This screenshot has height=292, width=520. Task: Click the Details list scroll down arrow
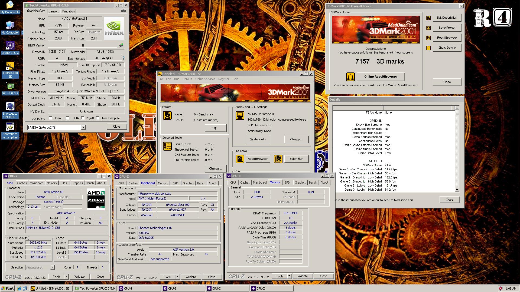pos(457,190)
